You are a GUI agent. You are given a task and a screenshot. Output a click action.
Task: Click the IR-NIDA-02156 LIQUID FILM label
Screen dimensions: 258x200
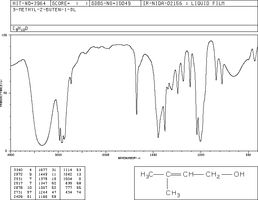pos(184,3)
